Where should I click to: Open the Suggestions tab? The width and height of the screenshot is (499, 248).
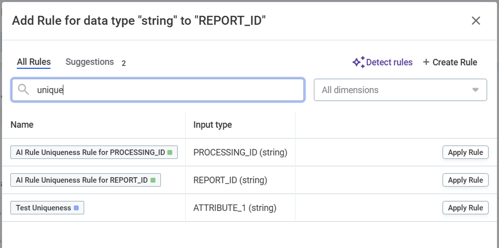click(x=90, y=62)
